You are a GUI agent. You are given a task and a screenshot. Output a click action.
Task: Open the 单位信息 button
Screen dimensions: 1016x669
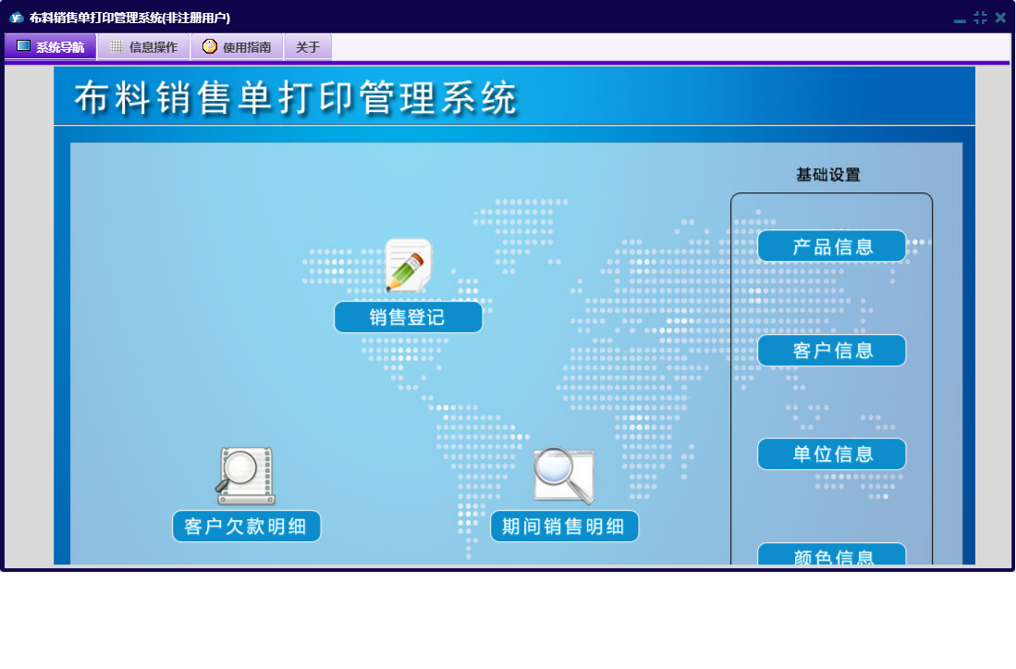[832, 454]
